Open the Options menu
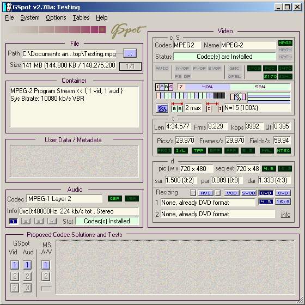Viewport: 305px width, 305px height. point(56,17)
